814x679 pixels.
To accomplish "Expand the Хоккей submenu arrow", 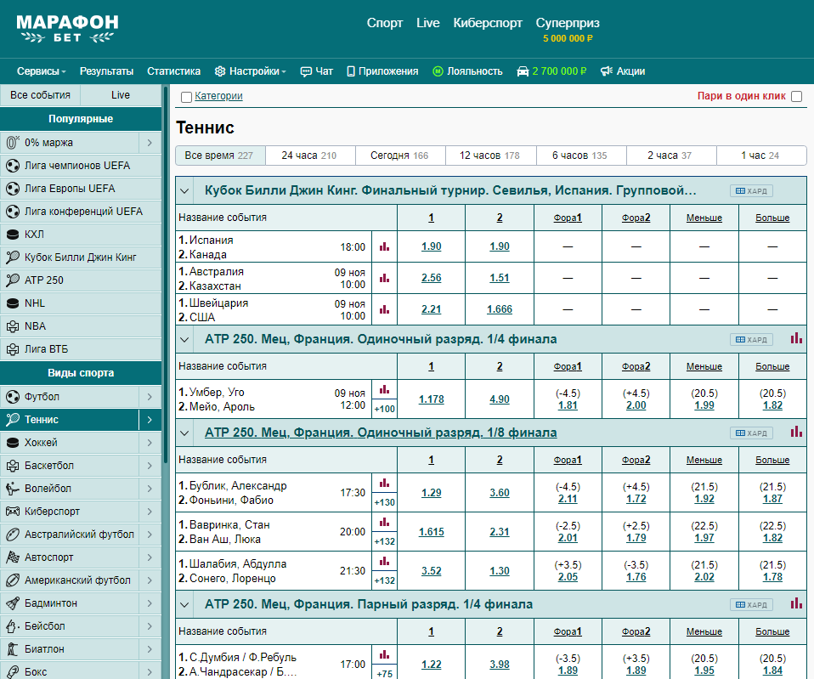I will [150, 442].
